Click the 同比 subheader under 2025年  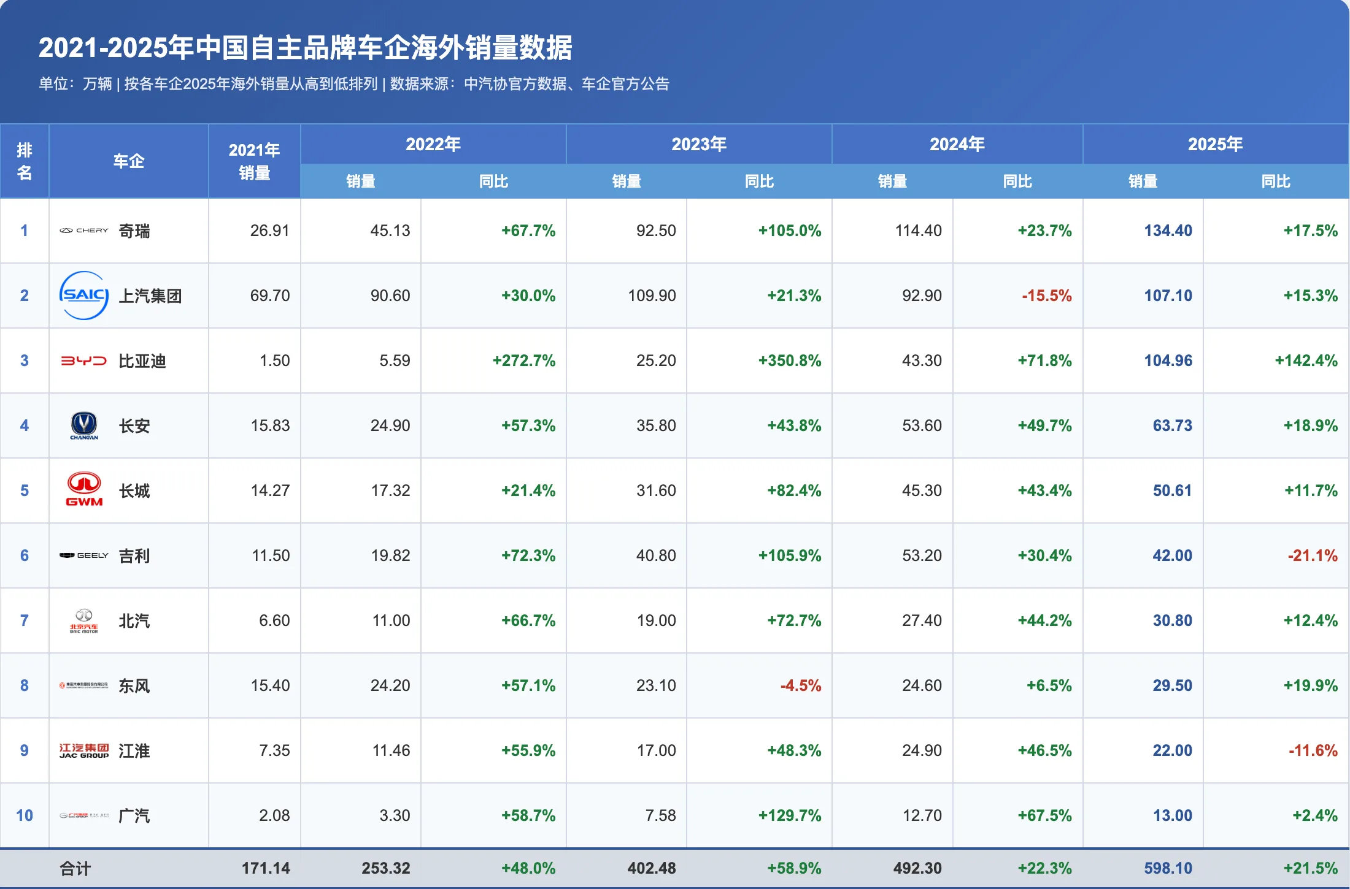(x=1276, y=181)
